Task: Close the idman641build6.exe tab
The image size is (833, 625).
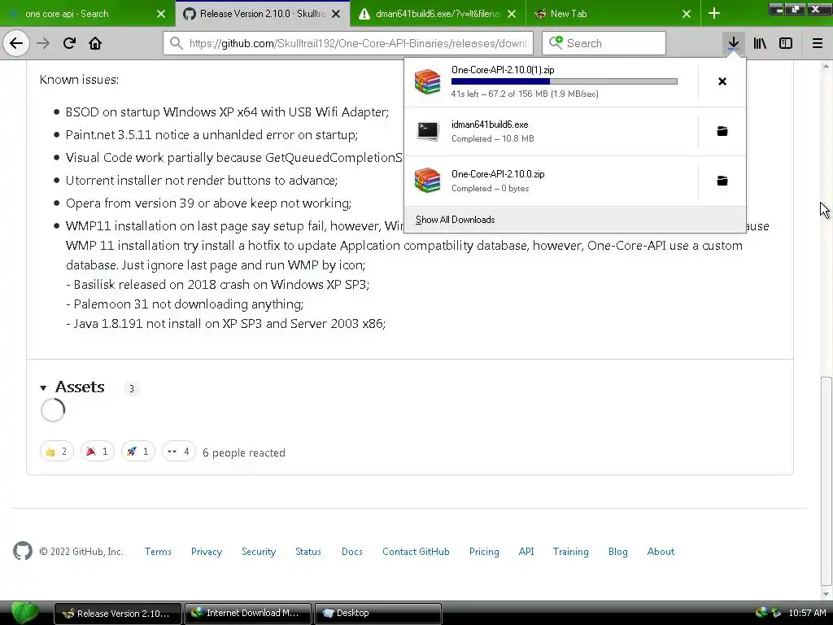Action: tap(512, 14)
